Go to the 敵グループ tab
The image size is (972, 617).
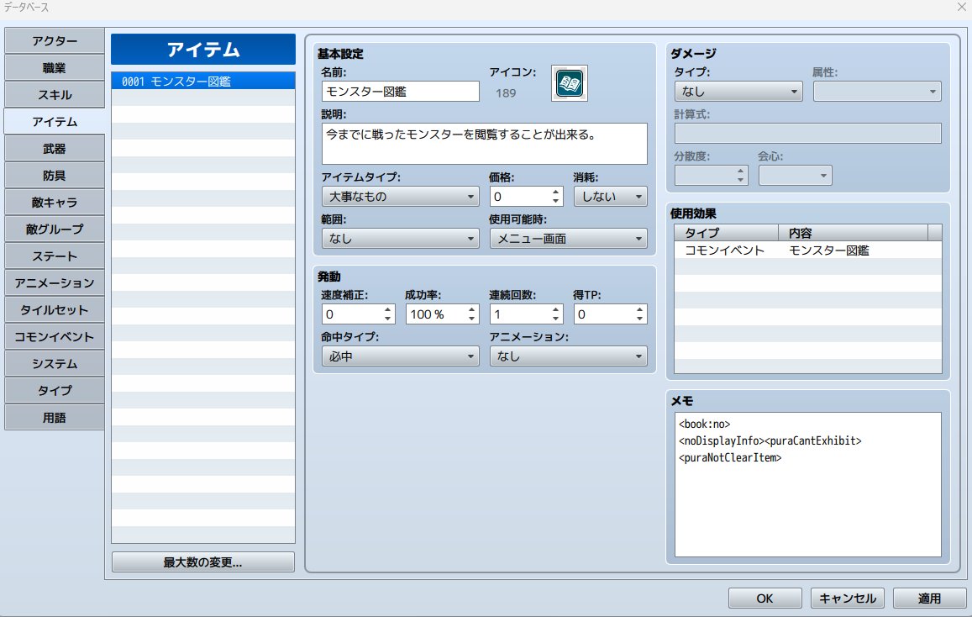[x=55, y=229]
